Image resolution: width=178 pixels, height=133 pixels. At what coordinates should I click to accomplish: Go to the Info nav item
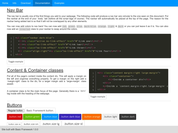click(15, 3)
